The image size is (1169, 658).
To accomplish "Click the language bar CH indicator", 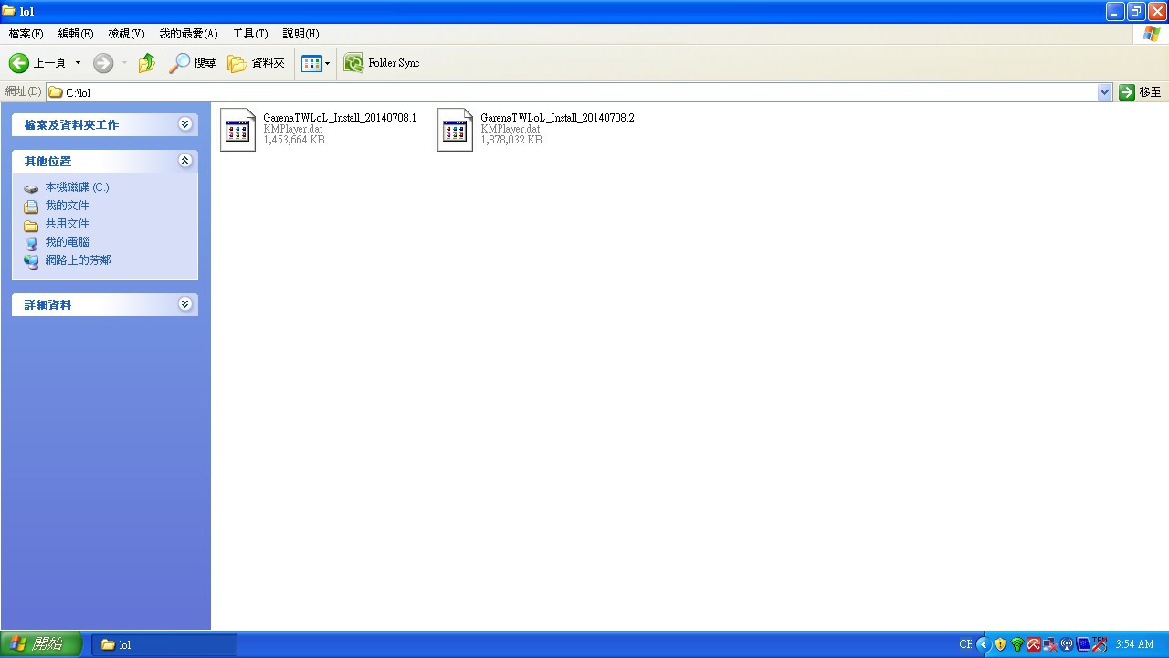I will click(965, 644).
